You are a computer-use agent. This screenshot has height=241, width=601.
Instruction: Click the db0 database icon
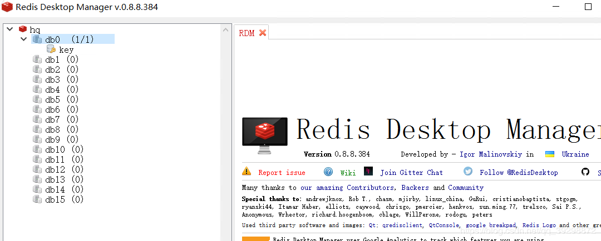[x=37, y=39]
